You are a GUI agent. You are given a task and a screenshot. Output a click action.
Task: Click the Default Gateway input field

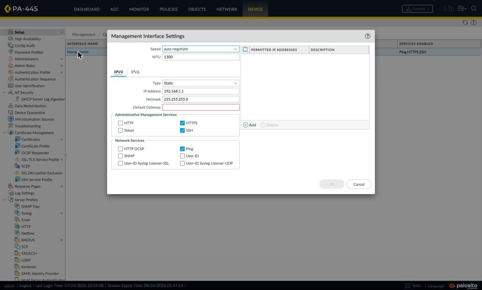(x=201, y=107)
